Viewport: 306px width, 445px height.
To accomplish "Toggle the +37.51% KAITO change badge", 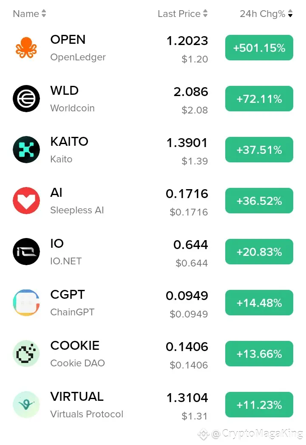I will coord(259,150).
